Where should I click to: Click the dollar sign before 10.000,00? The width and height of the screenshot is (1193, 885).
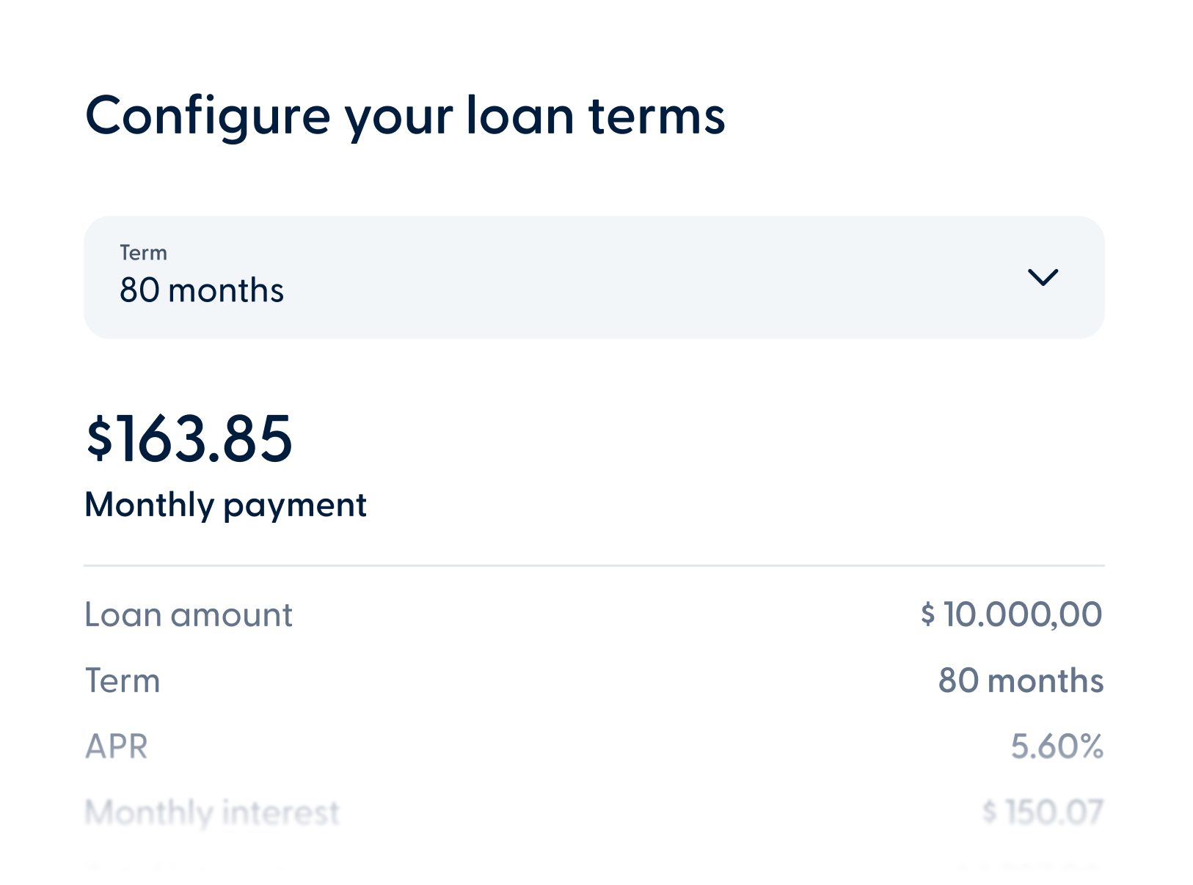tap(928, 614)
